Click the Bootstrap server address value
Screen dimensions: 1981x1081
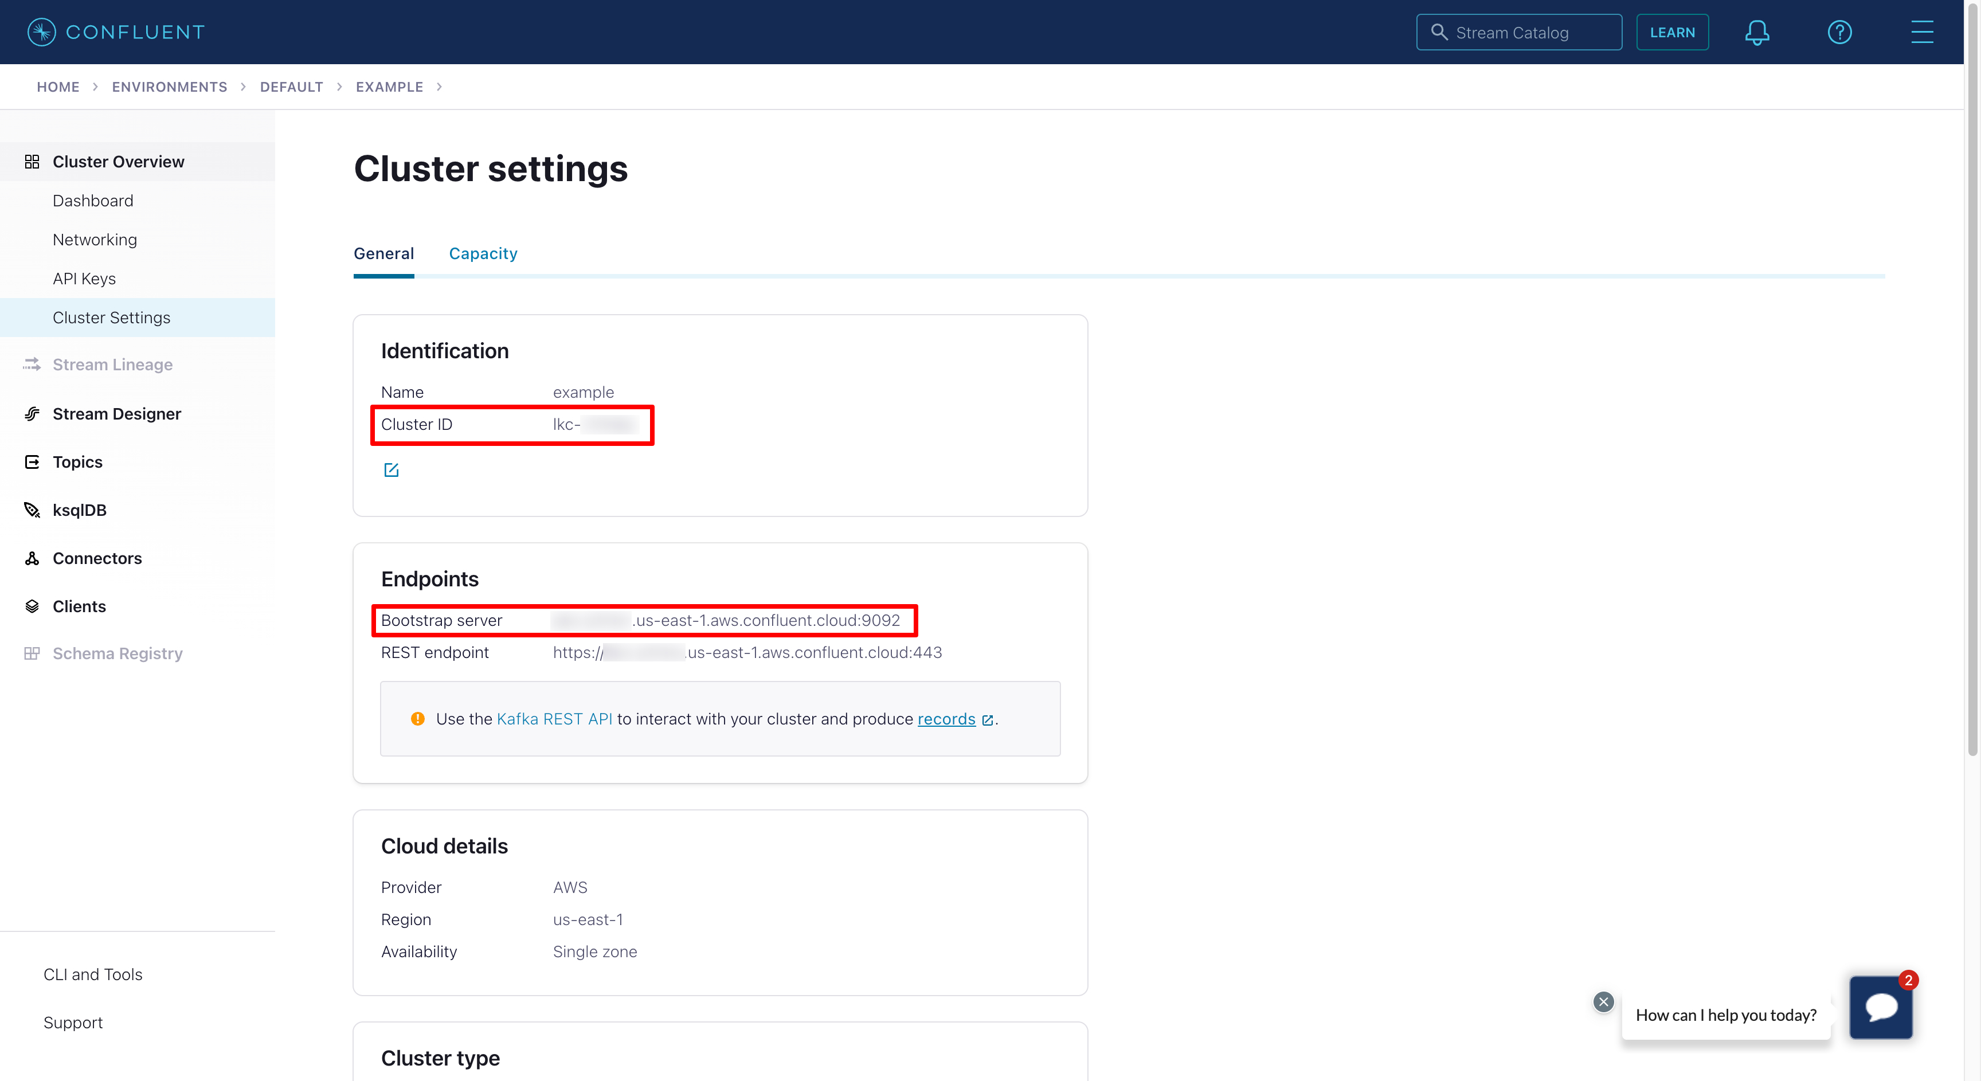coord(726,621)
